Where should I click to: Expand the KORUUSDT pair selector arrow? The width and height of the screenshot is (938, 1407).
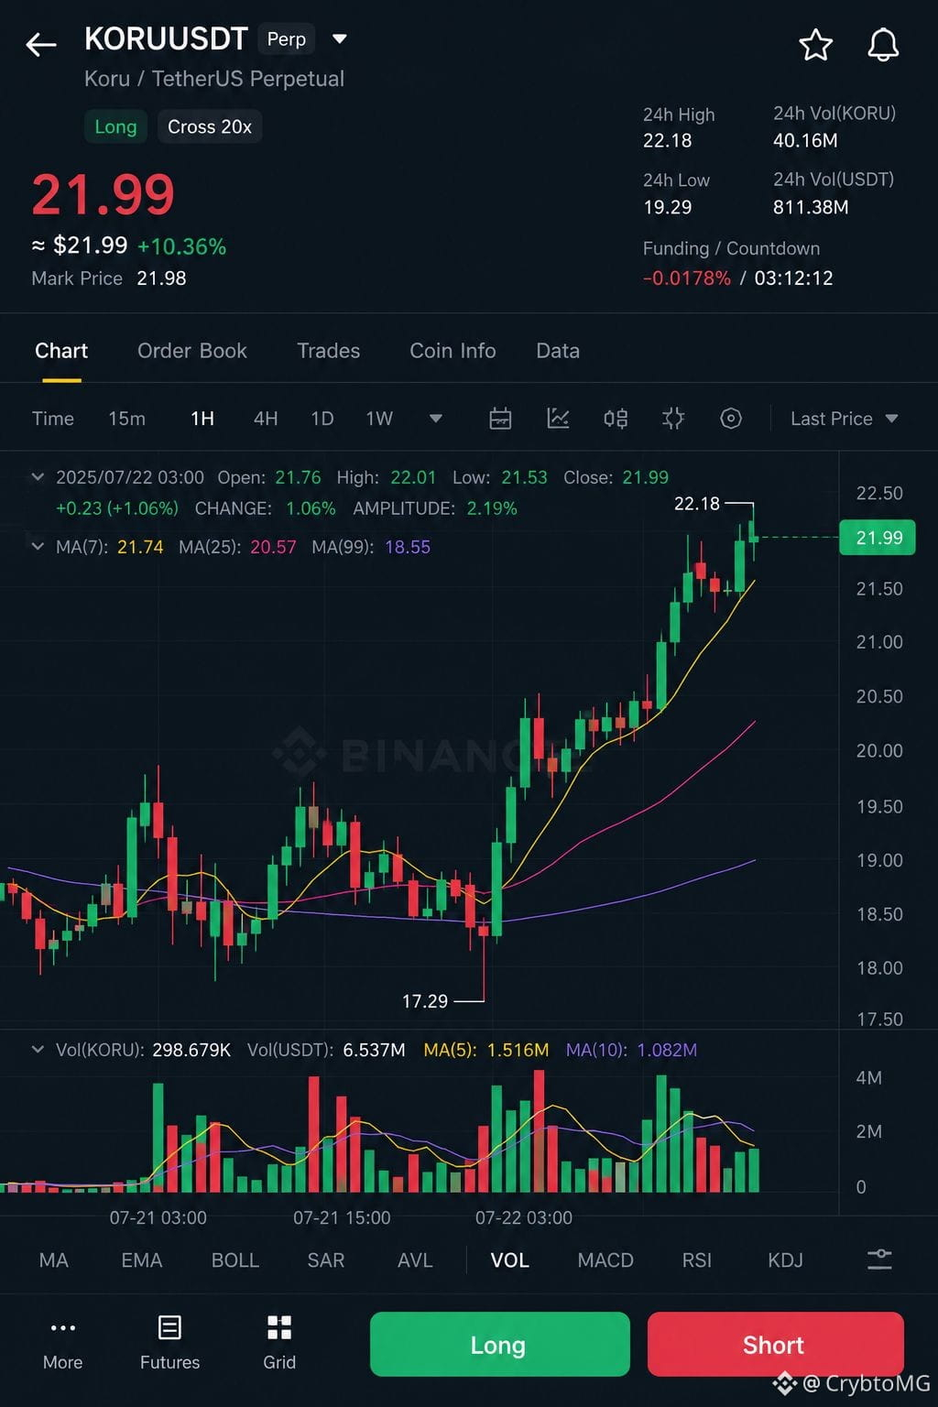point(340,38)
